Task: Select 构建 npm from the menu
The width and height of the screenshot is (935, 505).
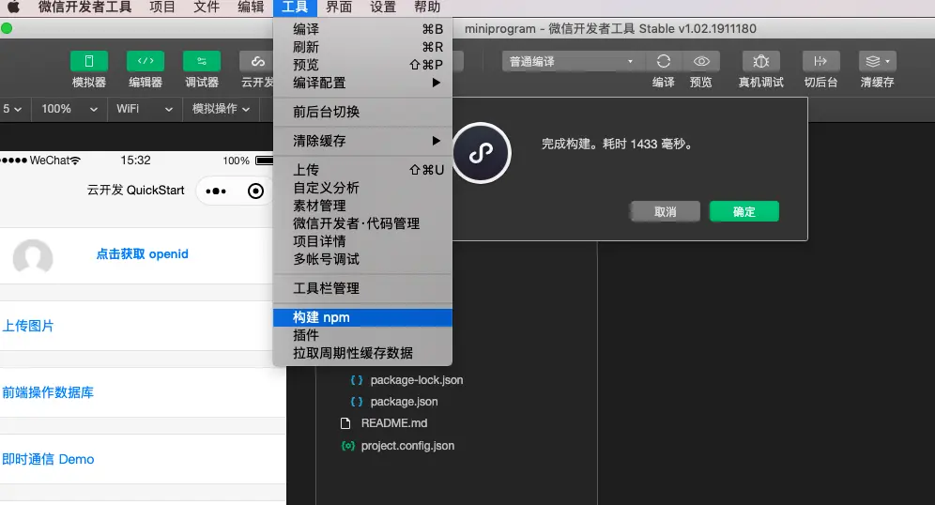Action: tap(362, 318)
